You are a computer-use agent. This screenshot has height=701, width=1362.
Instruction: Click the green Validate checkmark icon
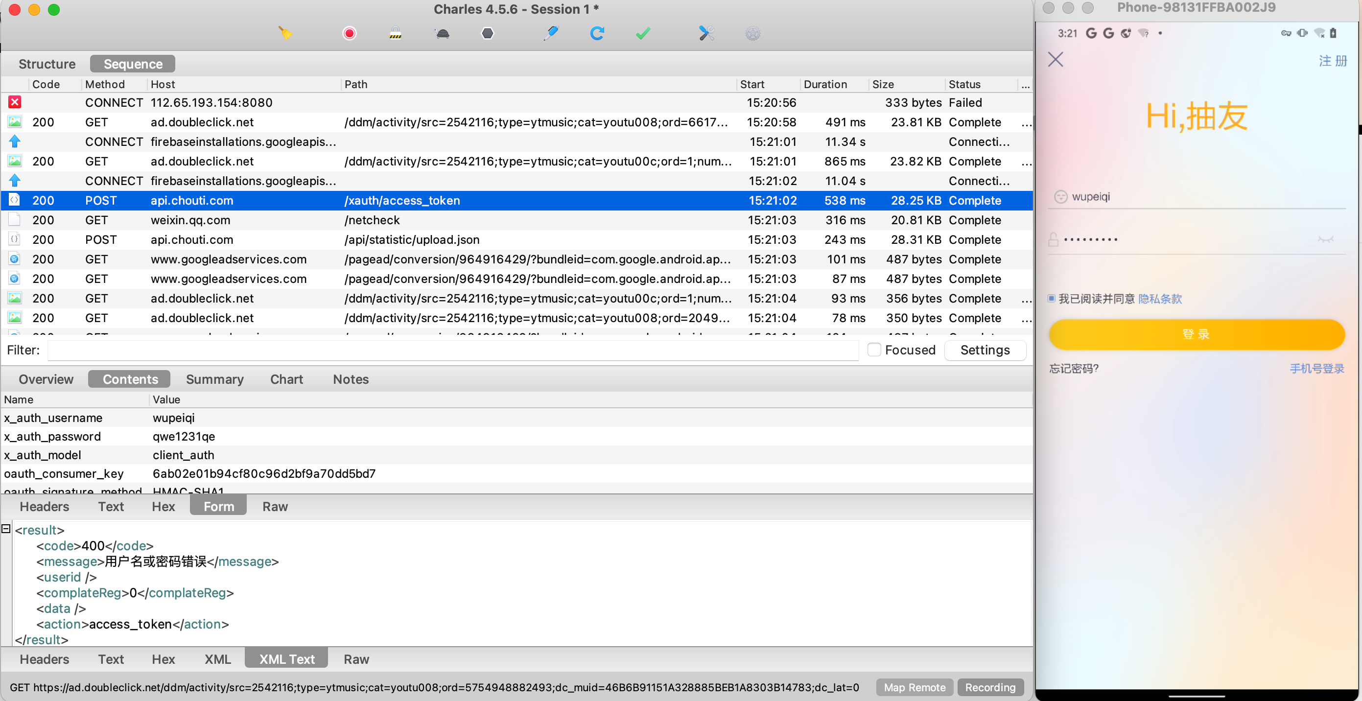pyautogui.click(x=643, y=33)
